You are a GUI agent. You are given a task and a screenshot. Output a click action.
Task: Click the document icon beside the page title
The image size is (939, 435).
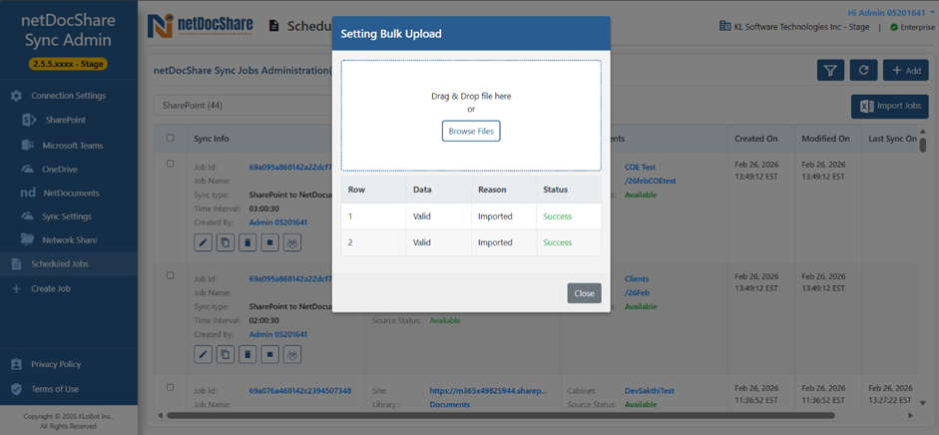click(x=273, y=26)
